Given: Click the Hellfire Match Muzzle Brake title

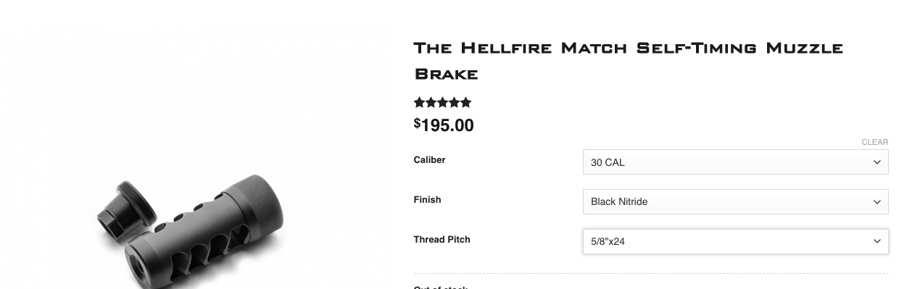Looking at the screenshot, I should [628, 61].
